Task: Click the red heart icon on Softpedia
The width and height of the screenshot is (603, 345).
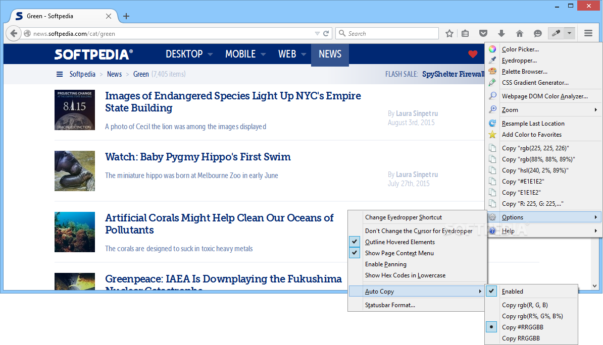Action: coord(473,54)
